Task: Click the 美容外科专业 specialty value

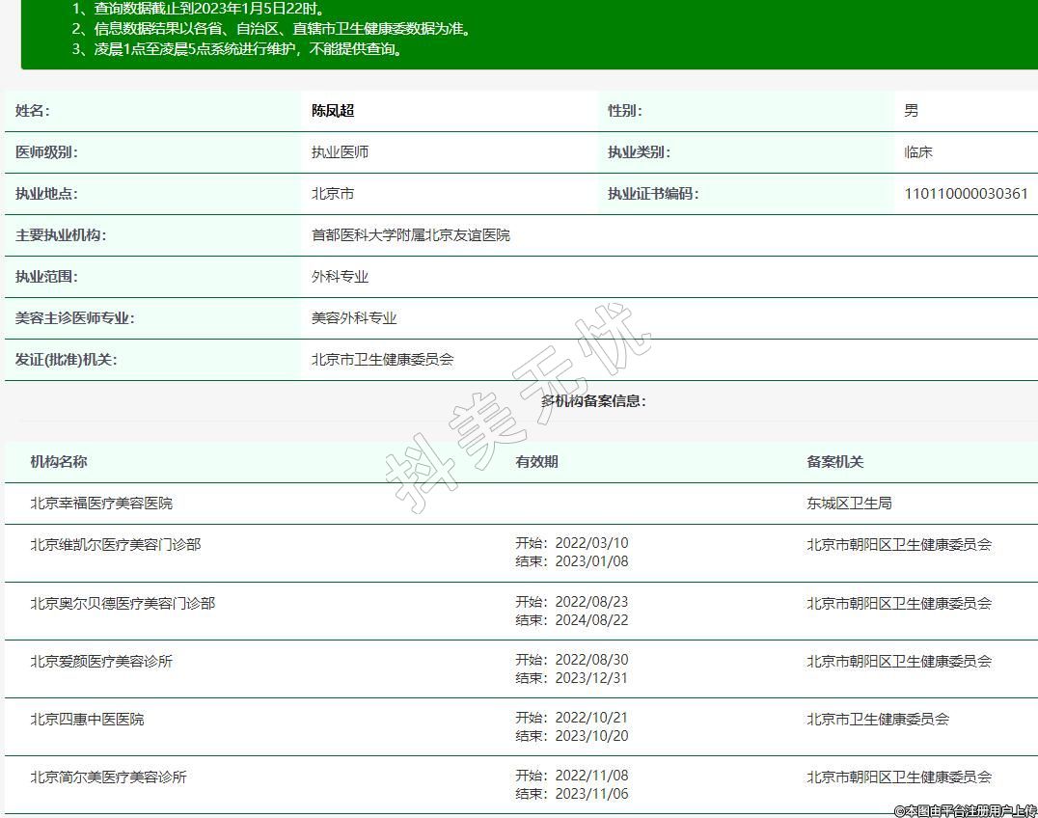Action: 354,318
